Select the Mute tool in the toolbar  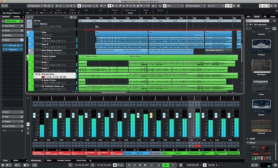point(131,6)
